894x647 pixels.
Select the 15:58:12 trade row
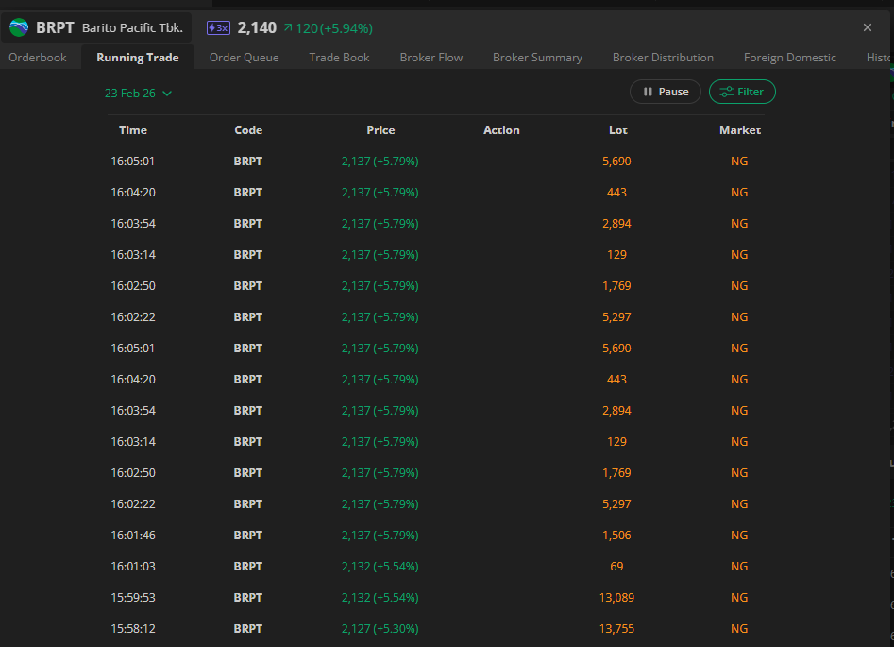coord(435,628)
